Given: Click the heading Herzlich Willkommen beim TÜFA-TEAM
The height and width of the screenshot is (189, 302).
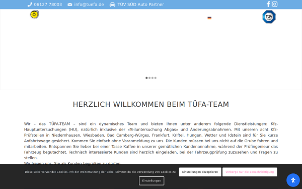Looking at the screenshot, I should 151,104.
